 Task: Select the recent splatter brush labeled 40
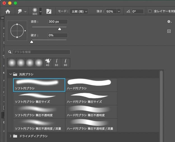48,63
